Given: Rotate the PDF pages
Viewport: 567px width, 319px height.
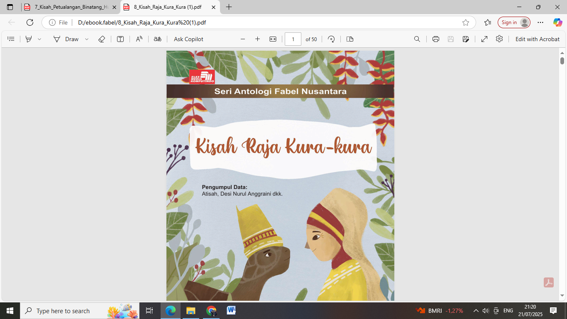Looking at the screenshot, I should point(331,39).
